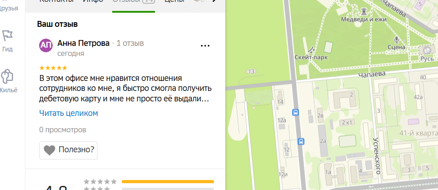Click the Русь theater icon on map
The width and height of the screenshot is (438, 190).
pyautogui.click(x=427, y=50)
